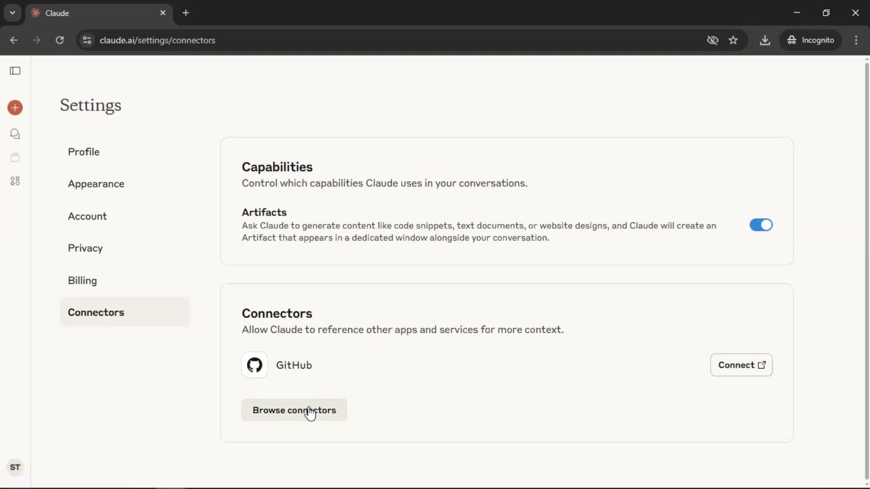Open the Account settings section
The image size is (870, 489).
(x=125, y=216)
